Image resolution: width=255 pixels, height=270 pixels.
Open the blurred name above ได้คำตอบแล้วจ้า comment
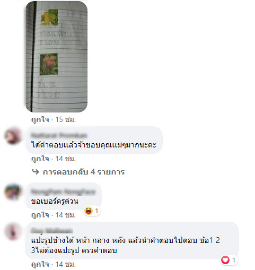59,135
